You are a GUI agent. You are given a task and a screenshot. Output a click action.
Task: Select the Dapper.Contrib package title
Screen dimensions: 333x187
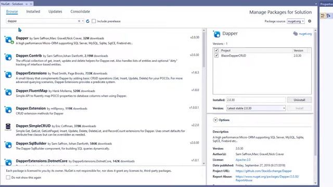29,56
